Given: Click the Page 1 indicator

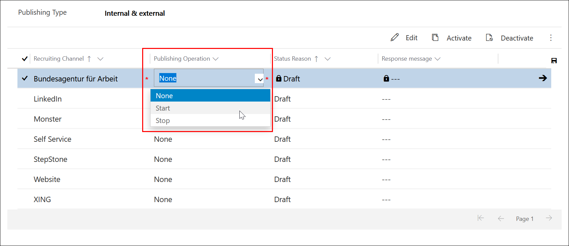Looking at the screenshot, I should tap(524, 219).
